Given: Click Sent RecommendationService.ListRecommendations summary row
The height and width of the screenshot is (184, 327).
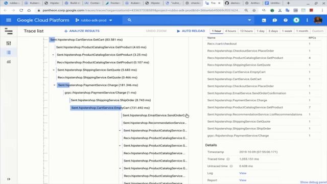Looking at the screenshot, I should [x=263, y=114].
